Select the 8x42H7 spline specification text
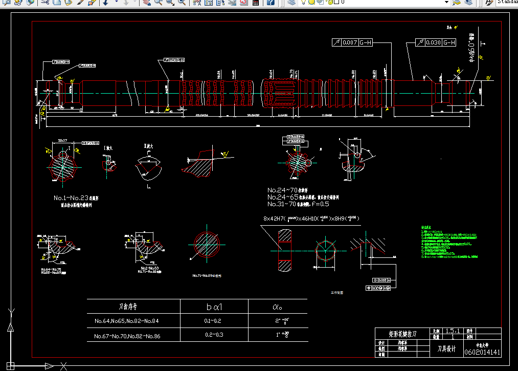Screen dimensions: 518x371 click(311, 218)
